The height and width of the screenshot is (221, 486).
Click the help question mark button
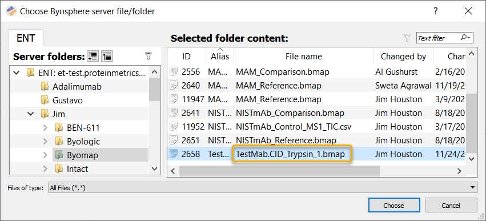pos(436,11)
